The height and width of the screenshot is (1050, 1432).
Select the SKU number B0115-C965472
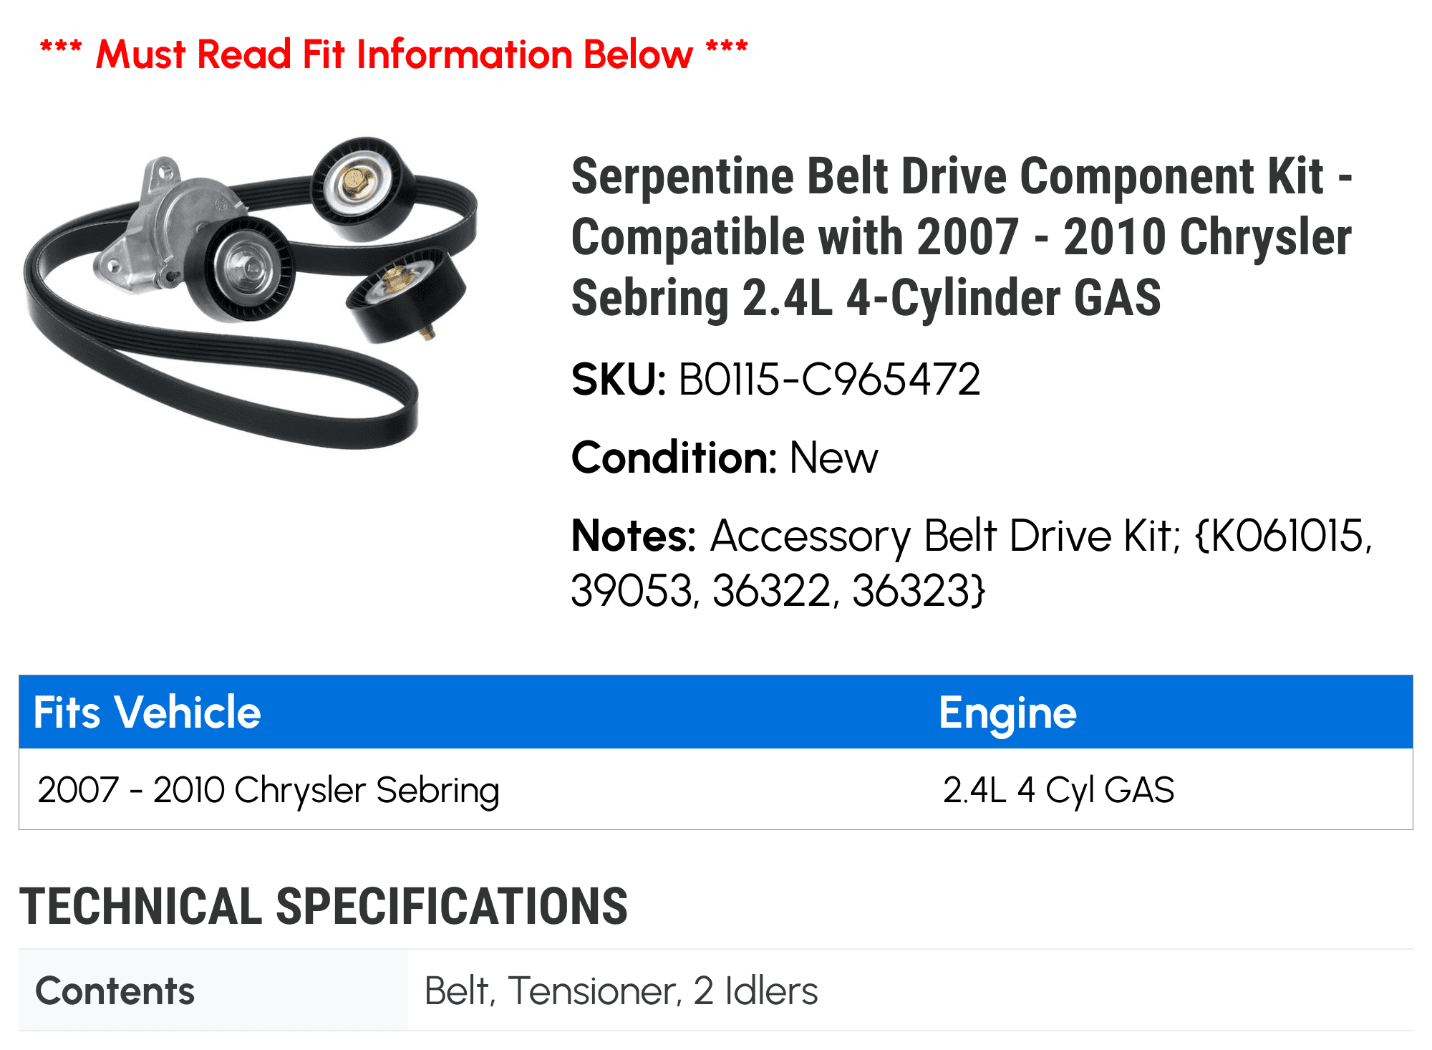(x=829, y=379)
